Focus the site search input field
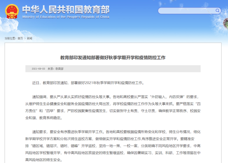The width and height of the screenshot is (228, 163). [189, 11]
